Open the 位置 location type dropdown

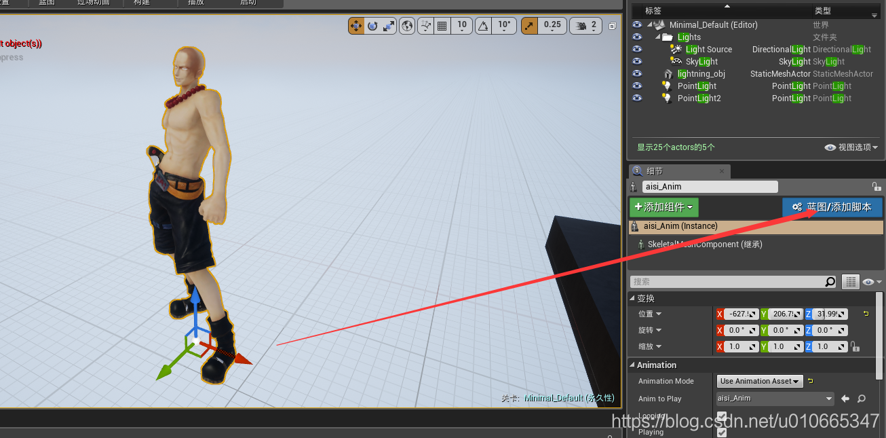pos(649,314)
